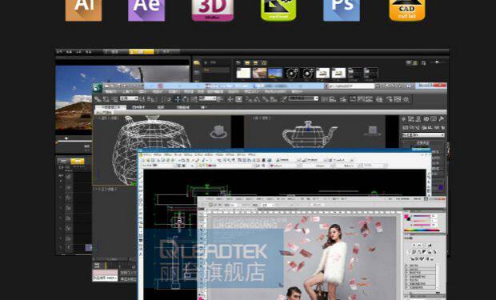Viewport: 496px width, 300px height.
Task: Select the first ribbon tab below 3ds Max toolbar
Action: pyautogui.click(x=110, y=107)
